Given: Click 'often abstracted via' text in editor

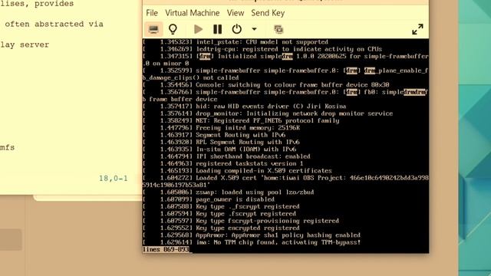Looking at the screenshot, I should tap(54, 24).
